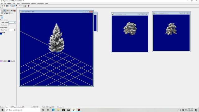
Task: Click the red record app taskbar icon
Action: tap(79, 110)
